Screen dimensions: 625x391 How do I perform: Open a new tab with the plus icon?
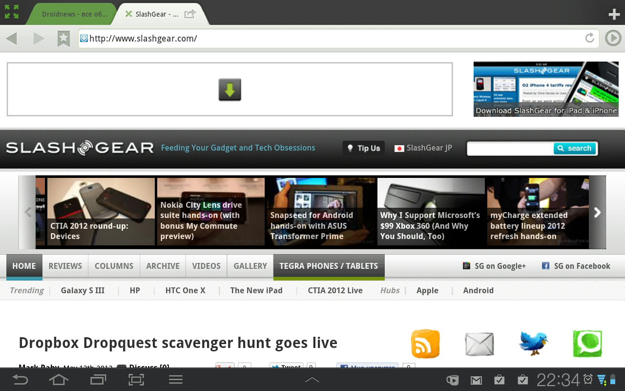[614, 14]
